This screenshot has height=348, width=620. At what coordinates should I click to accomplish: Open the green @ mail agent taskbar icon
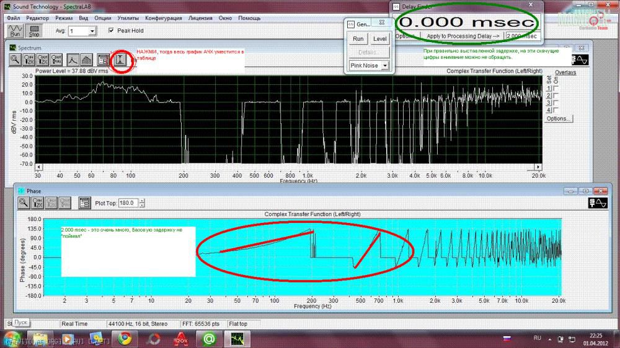(209, 339)
